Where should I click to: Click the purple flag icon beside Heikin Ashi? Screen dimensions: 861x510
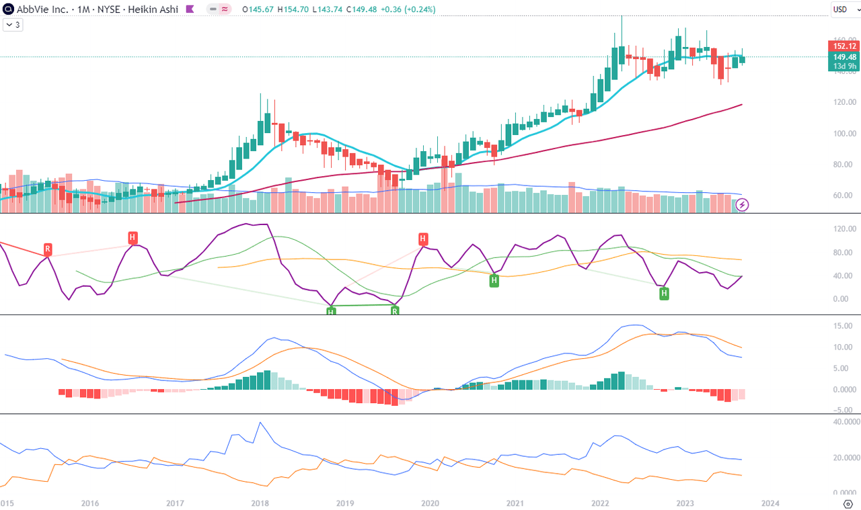[190, 9]
